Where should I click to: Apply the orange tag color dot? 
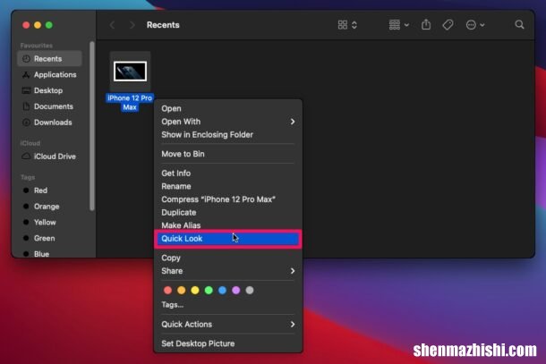(182, 291)
